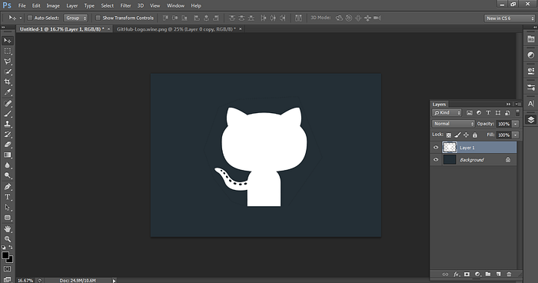Click the foreground color swatch
538x283 pixels.
coord(5,255)
